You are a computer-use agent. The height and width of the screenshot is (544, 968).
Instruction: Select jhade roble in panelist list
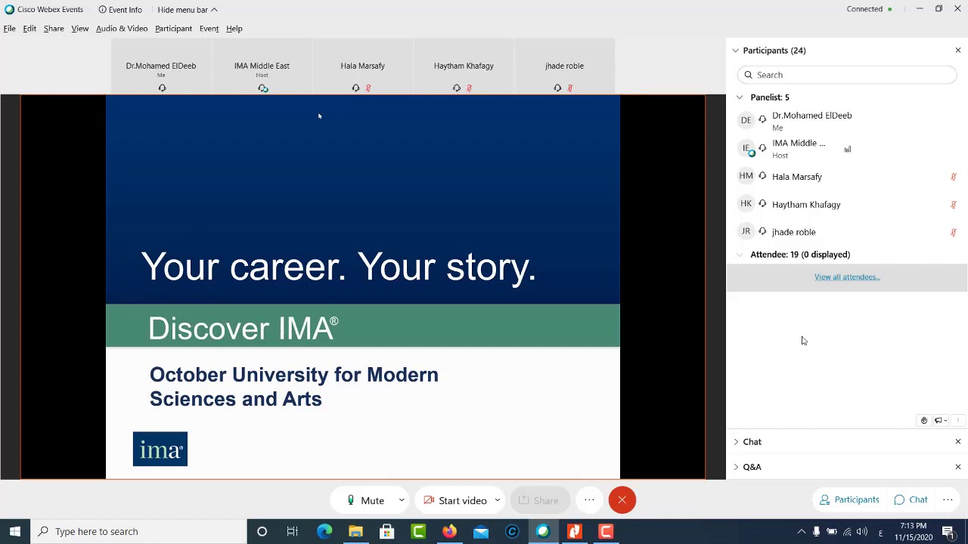[x=847, y=232]
